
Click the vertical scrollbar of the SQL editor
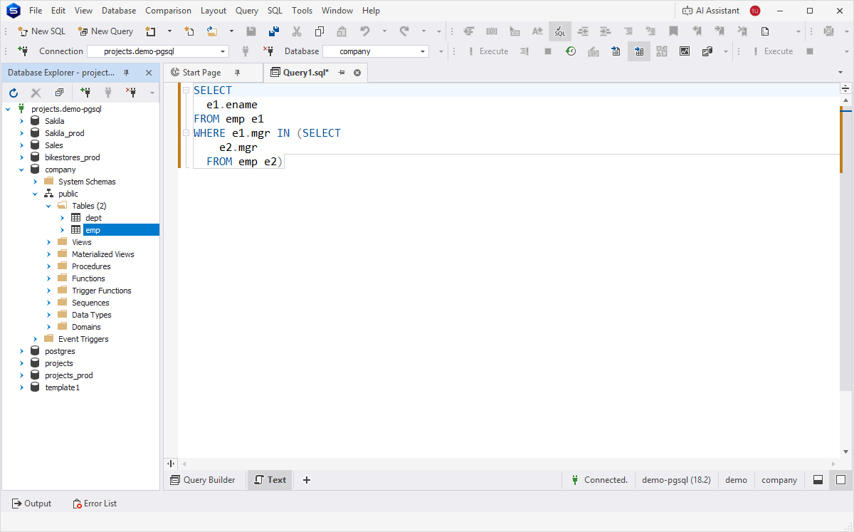click(x=846, y=249)
